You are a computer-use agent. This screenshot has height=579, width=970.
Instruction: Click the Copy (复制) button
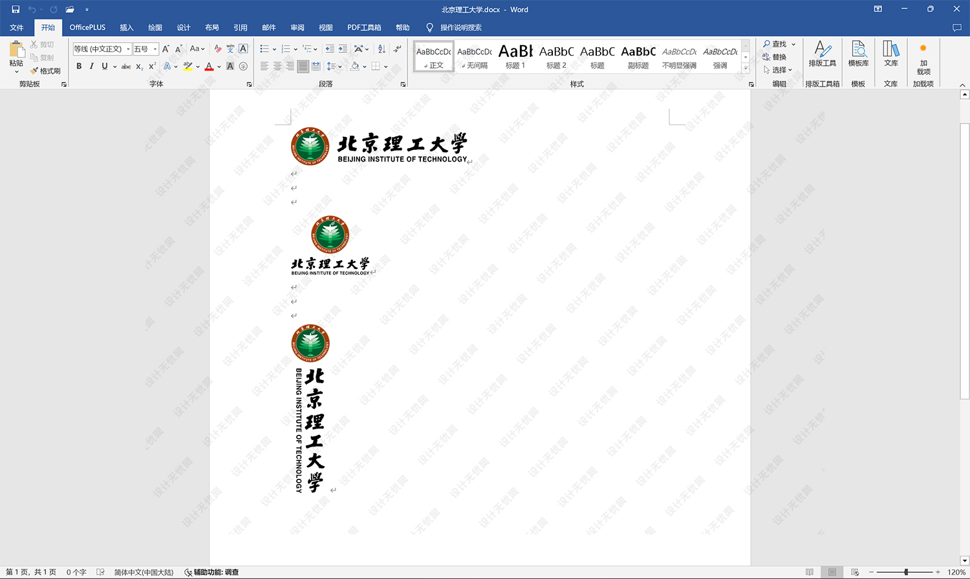click(42, 58)
